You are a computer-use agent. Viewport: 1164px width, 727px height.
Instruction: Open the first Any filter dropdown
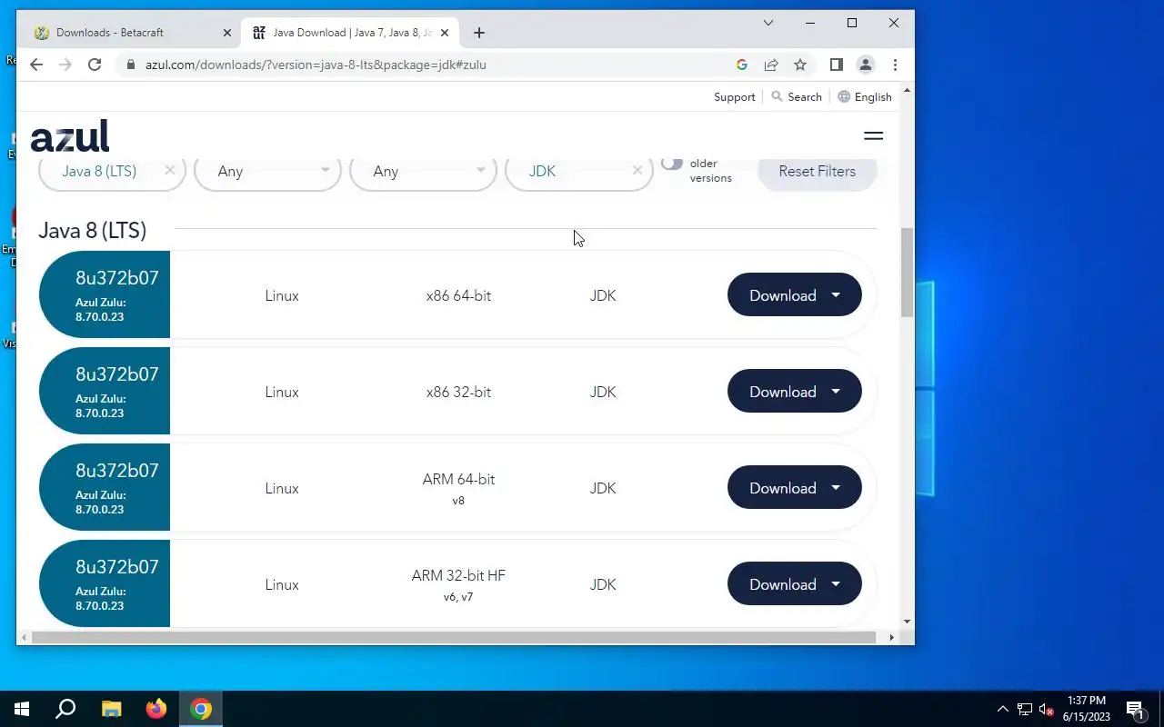pos(267,171)
